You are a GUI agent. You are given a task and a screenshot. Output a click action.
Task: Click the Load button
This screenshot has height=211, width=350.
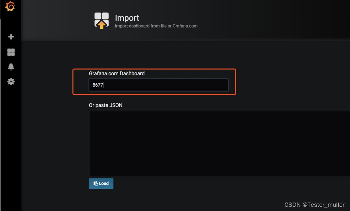[x=101, y=183]
